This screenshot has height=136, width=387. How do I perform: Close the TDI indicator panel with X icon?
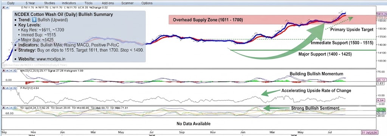(x=3, y=108)
